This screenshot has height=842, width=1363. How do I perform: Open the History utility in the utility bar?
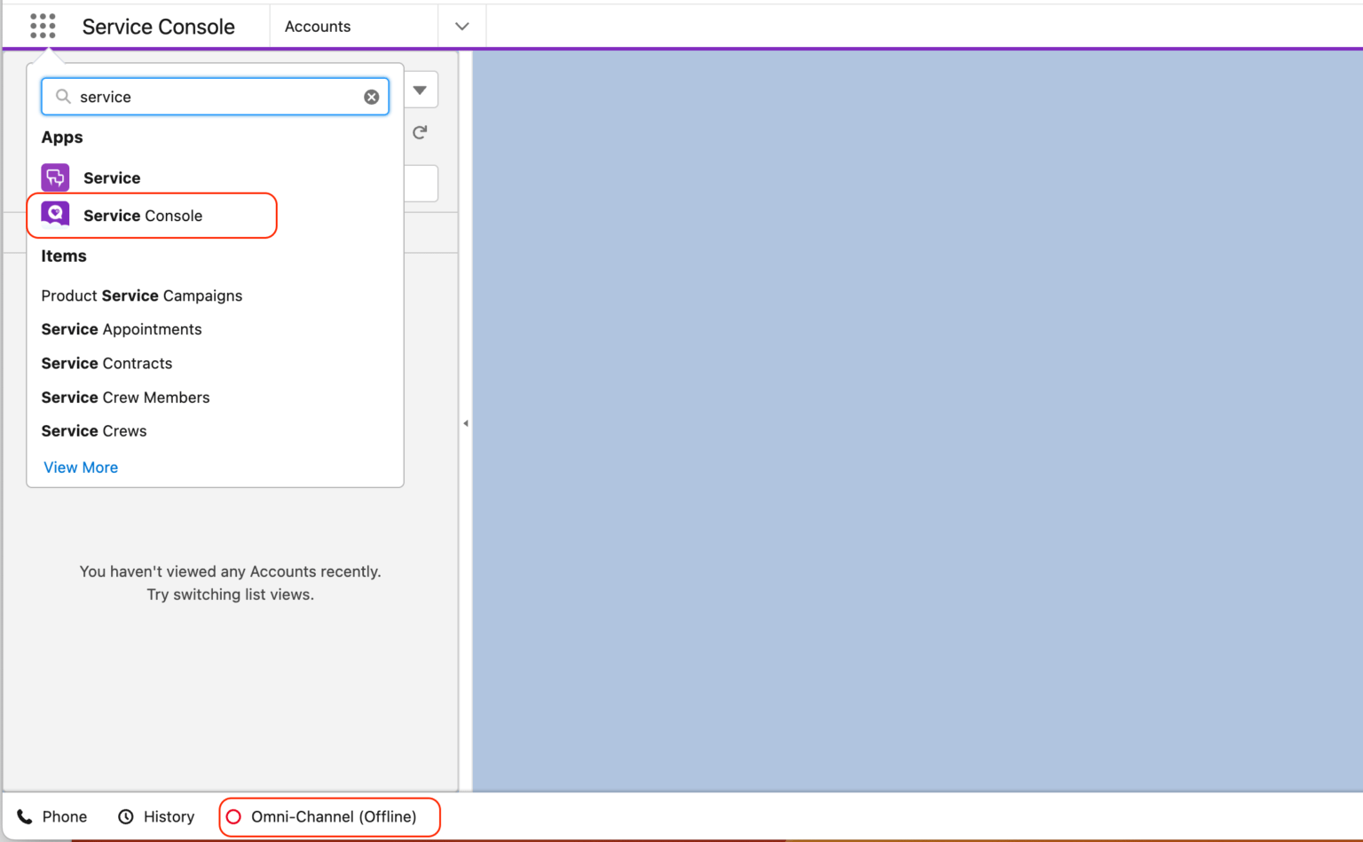[x=155, y=816]
